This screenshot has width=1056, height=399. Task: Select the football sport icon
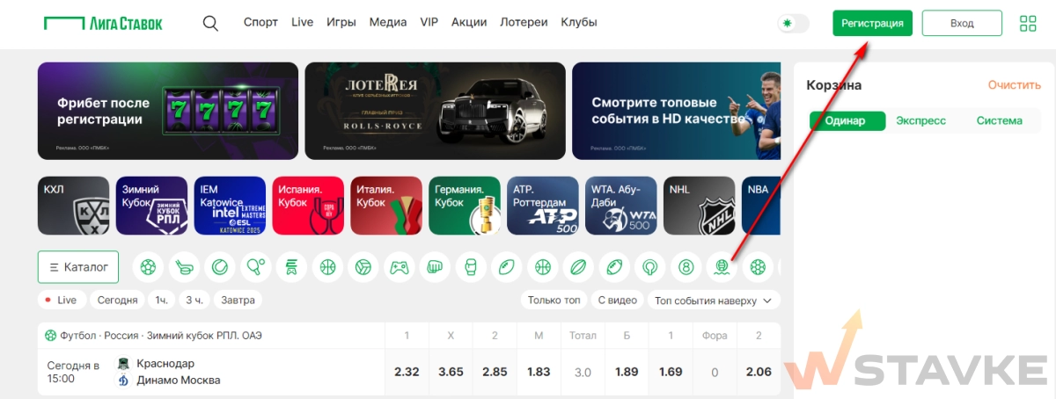click(148, 265)
